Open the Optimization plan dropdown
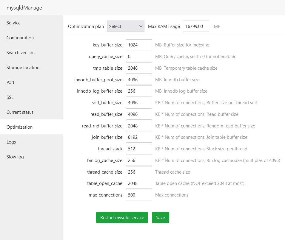 (x=126, y=26)
